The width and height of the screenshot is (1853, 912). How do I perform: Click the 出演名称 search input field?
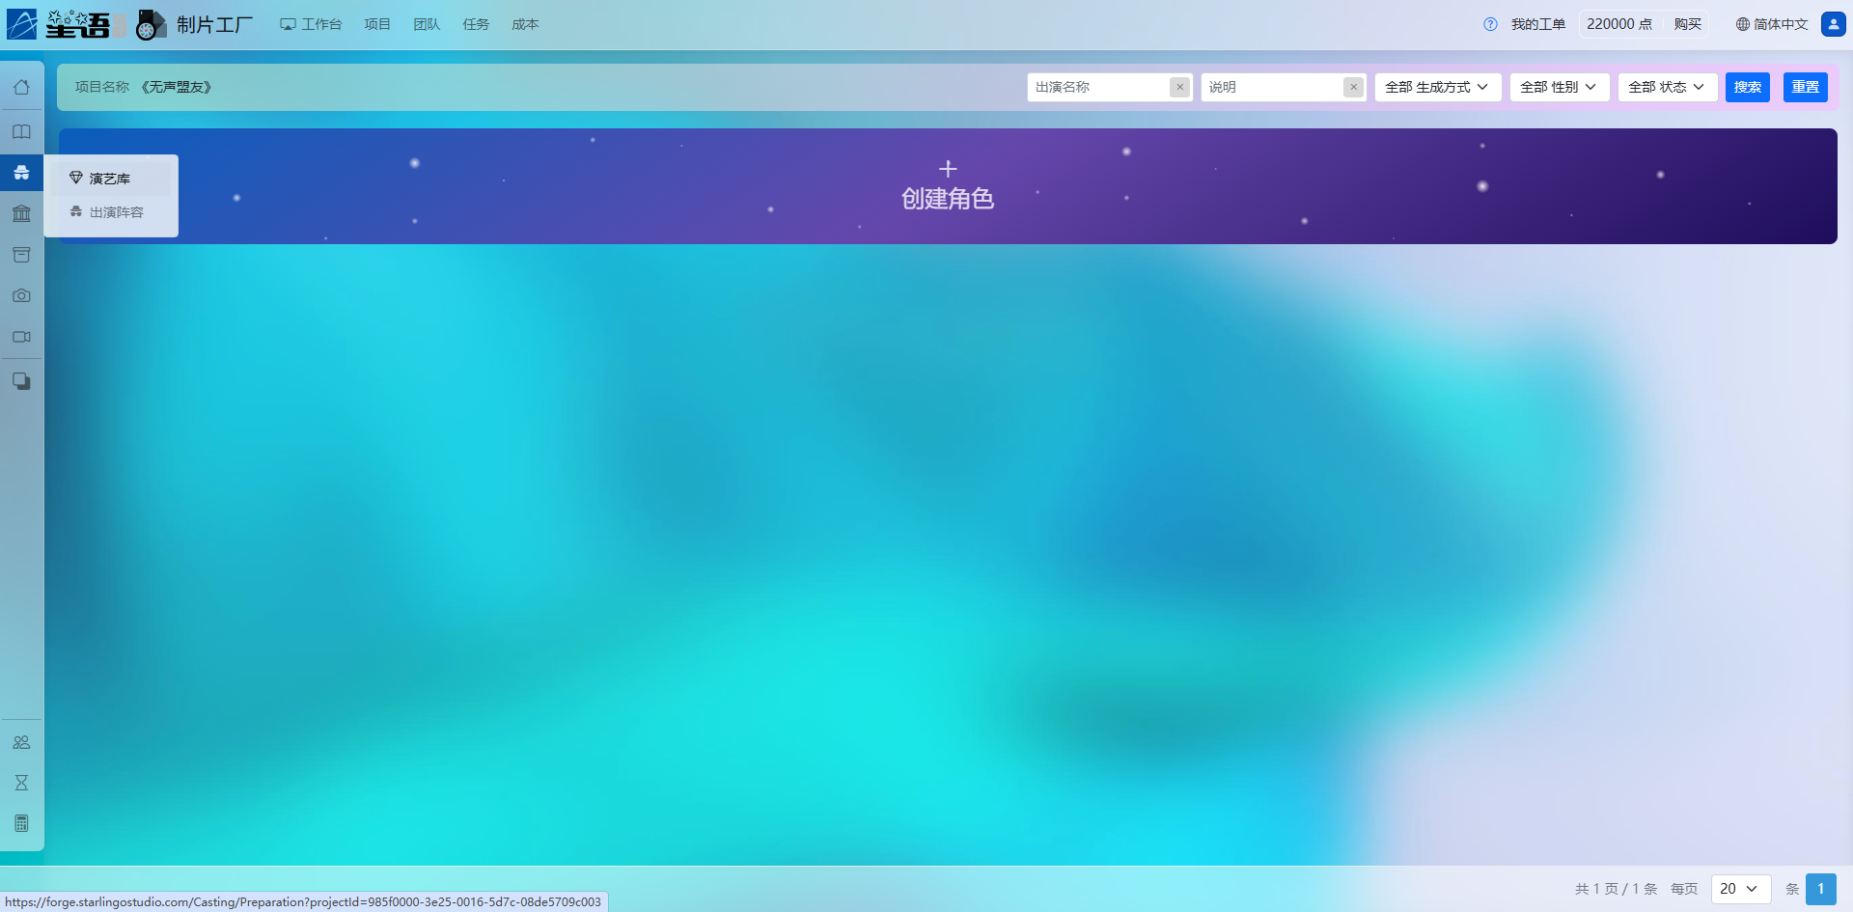pos(1098,87)
